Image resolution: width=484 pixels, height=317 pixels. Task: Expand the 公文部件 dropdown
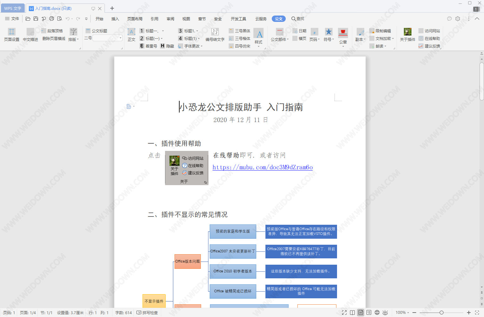click(288, 40)
